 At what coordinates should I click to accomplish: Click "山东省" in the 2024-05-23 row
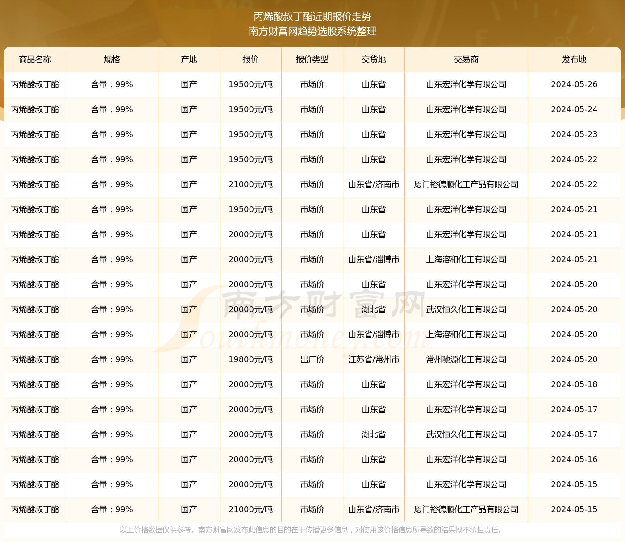[374, 134]
